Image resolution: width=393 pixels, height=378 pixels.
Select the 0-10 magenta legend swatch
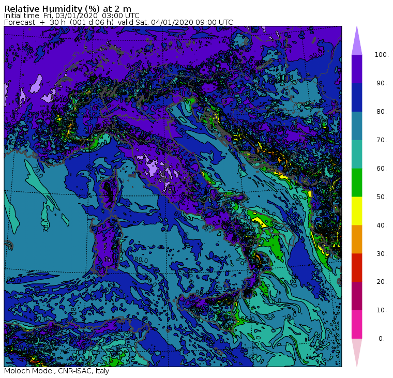[x=357, y=324]
